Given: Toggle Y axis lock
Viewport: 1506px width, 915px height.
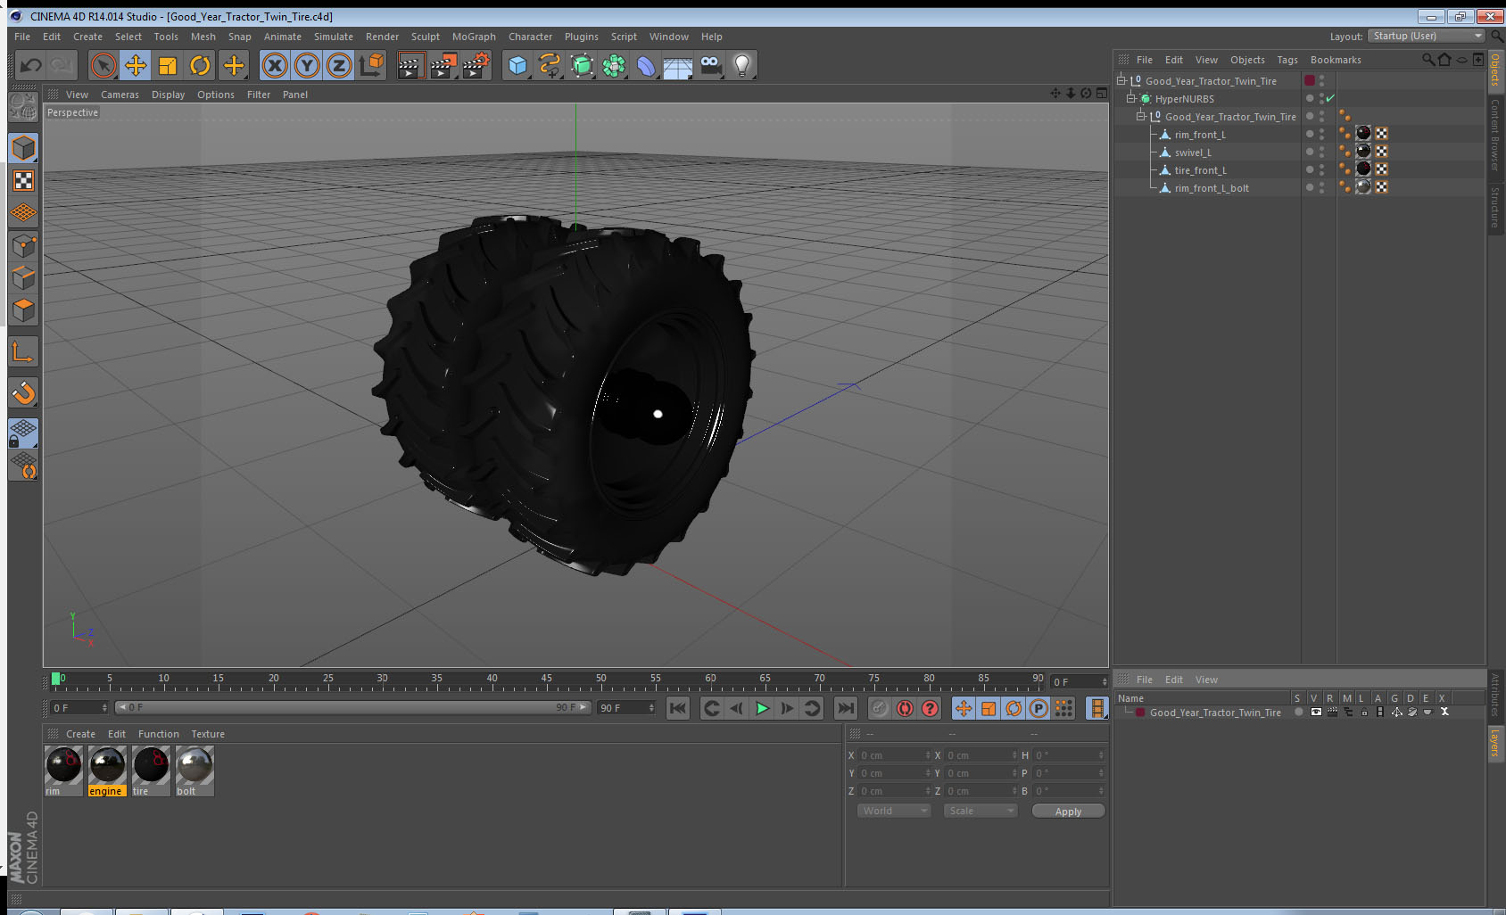Looking at the screenshot, I should (x=307, y=65).
